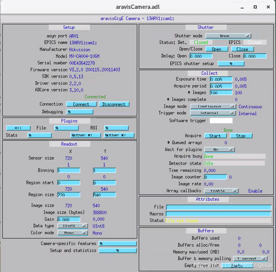
Task: Click the Connect button
Action: tap(81, 104)
